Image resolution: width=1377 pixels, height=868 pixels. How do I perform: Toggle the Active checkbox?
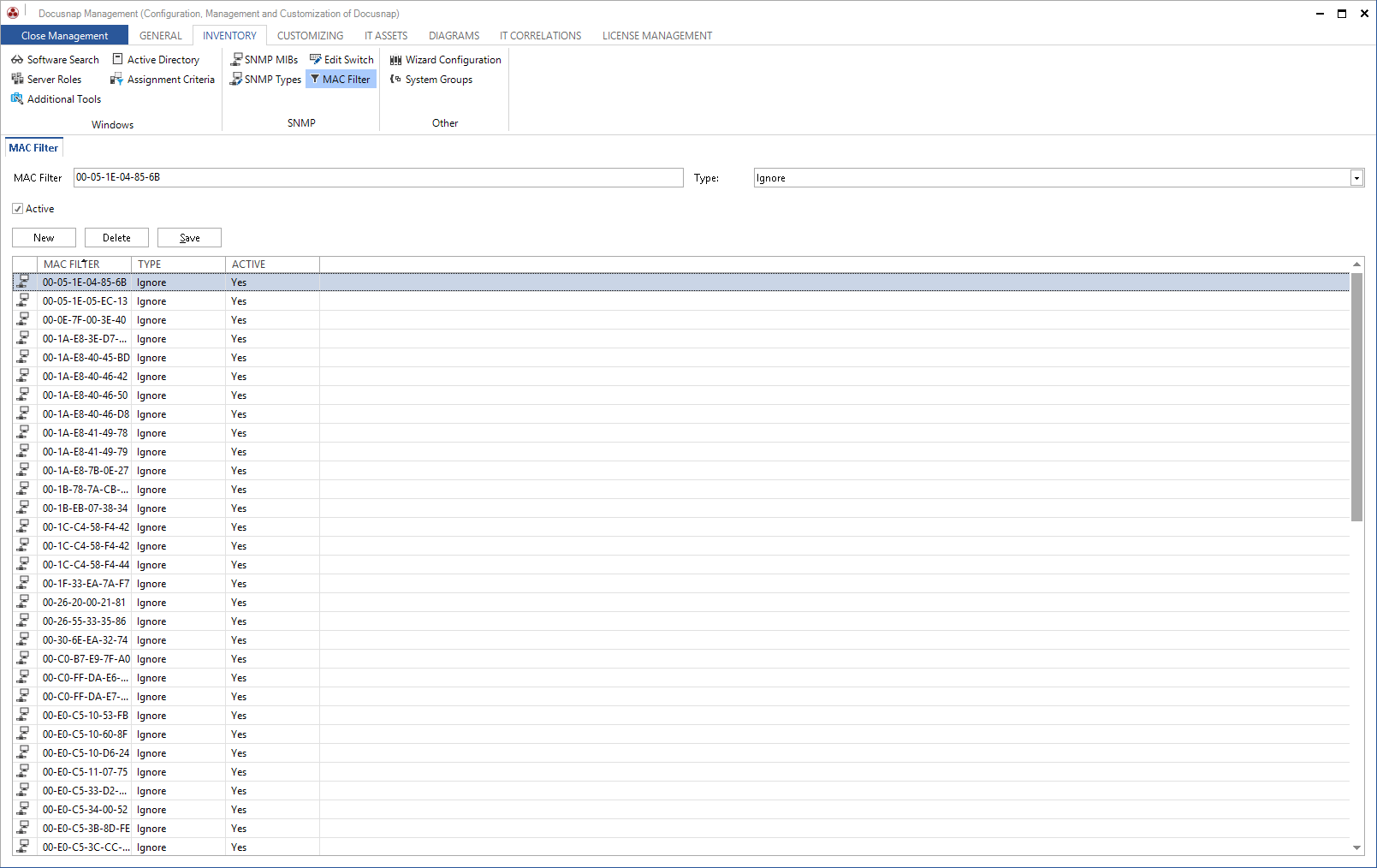point(17,209)
